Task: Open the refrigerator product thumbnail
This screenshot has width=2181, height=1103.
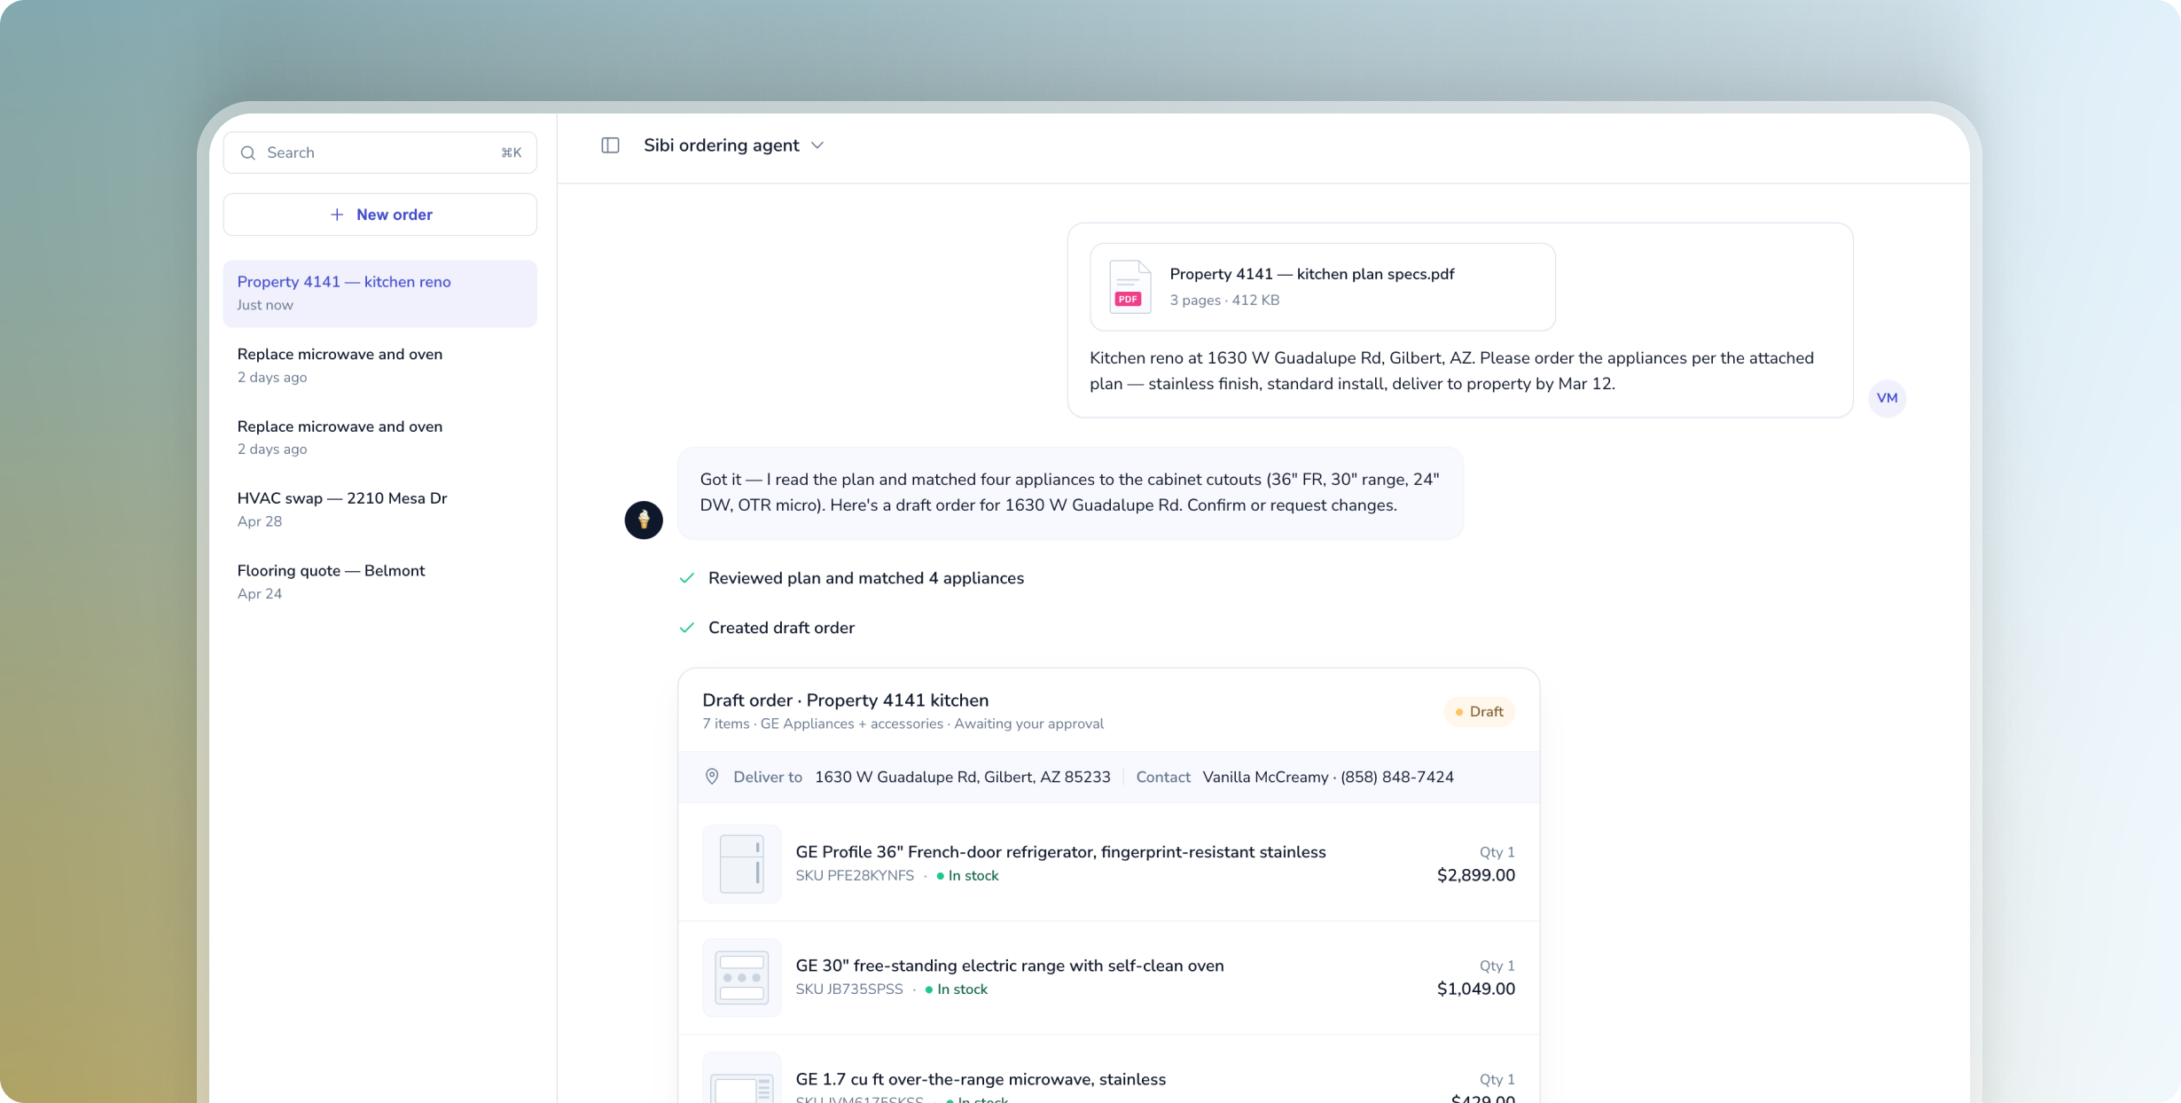Action: pos(741,864)
